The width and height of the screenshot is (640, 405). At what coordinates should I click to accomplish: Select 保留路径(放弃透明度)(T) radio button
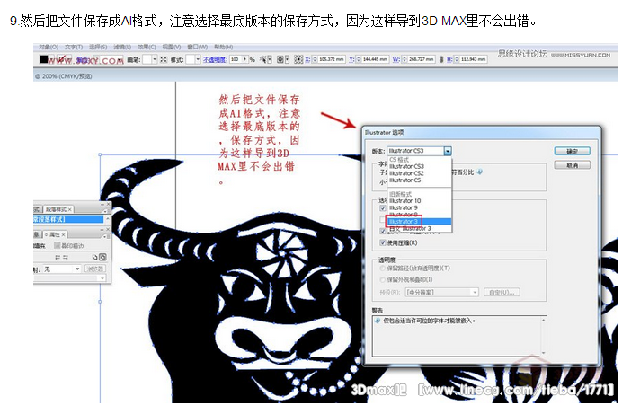[x=382, y=269]
